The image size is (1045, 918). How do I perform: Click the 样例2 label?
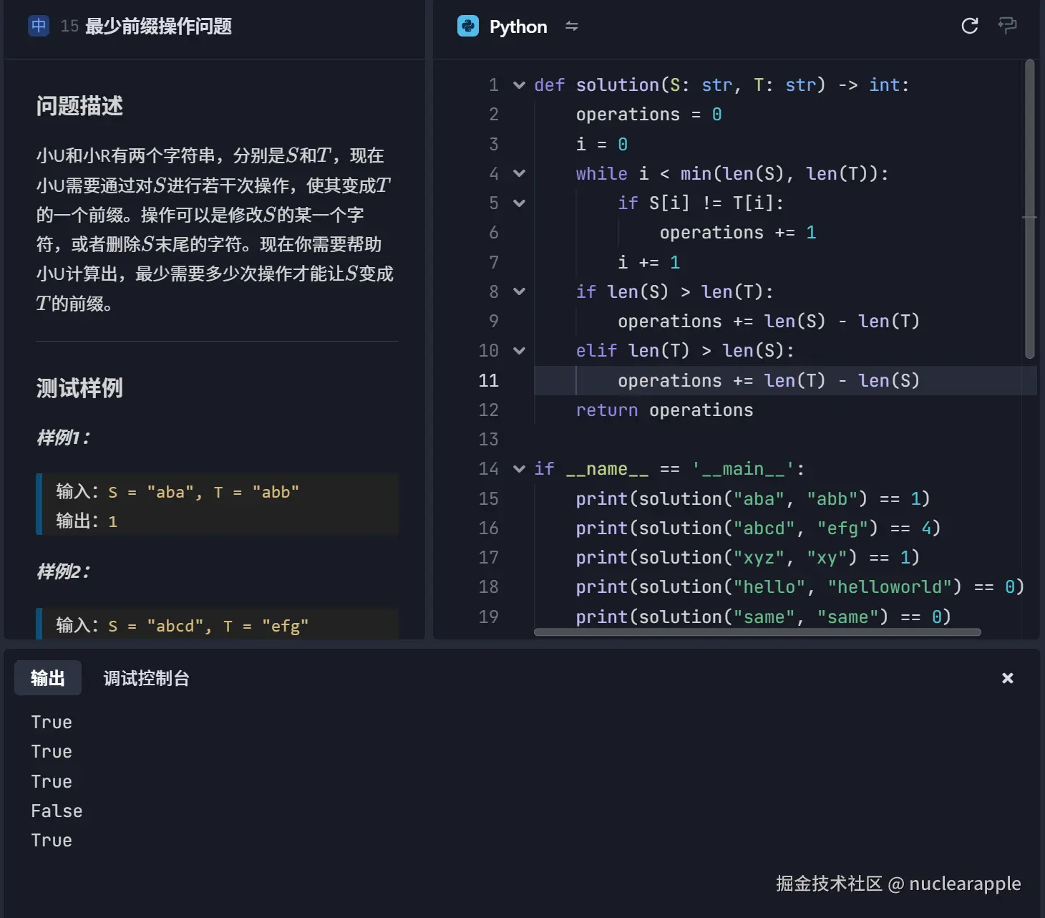point(63,571)
